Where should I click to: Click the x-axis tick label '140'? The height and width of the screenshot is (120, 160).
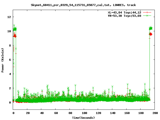tap(113, 113)
